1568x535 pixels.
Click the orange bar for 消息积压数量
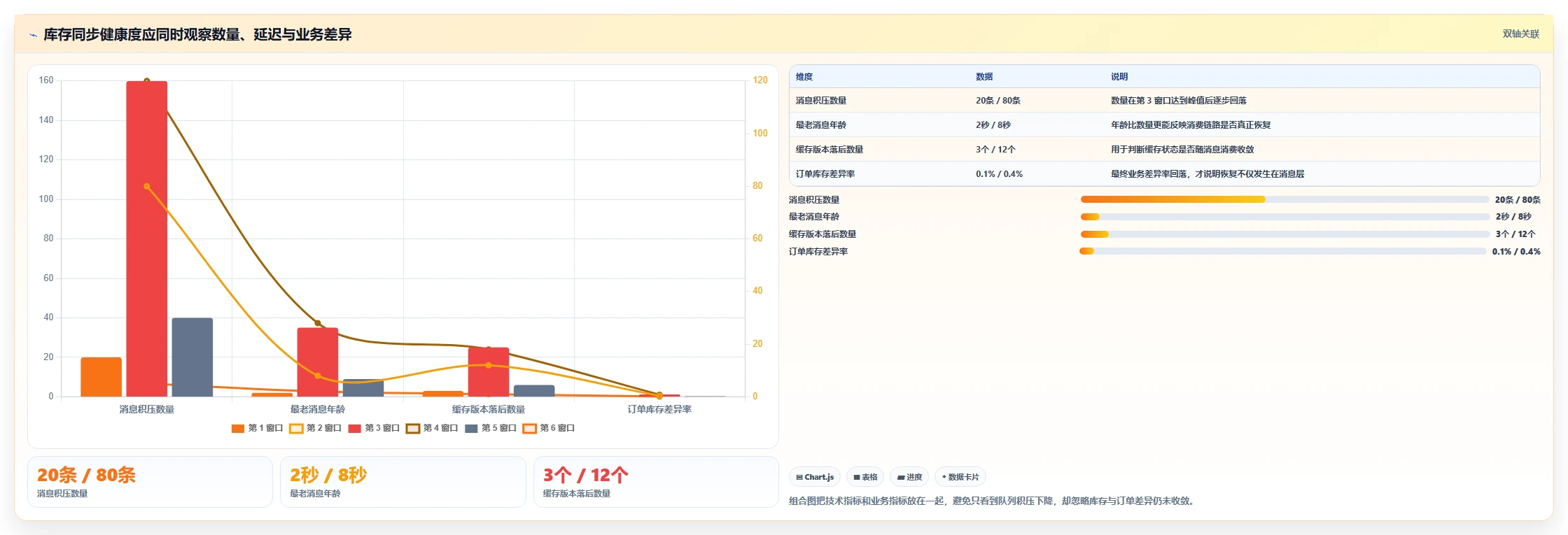[x=101, y=377]
